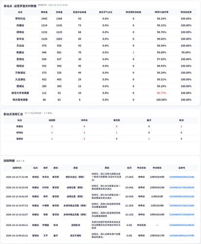
Task: Click the 1120 cell
Action: [44, 39]
